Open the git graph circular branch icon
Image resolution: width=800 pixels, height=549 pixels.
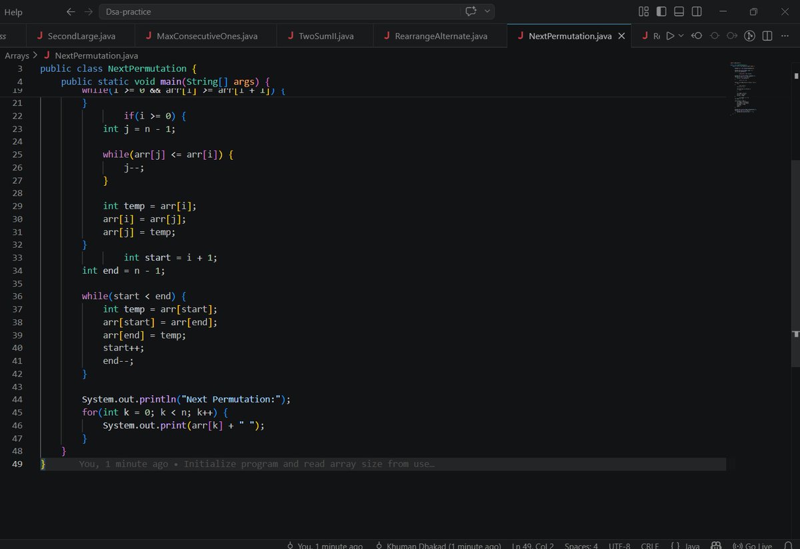[749, 36]
